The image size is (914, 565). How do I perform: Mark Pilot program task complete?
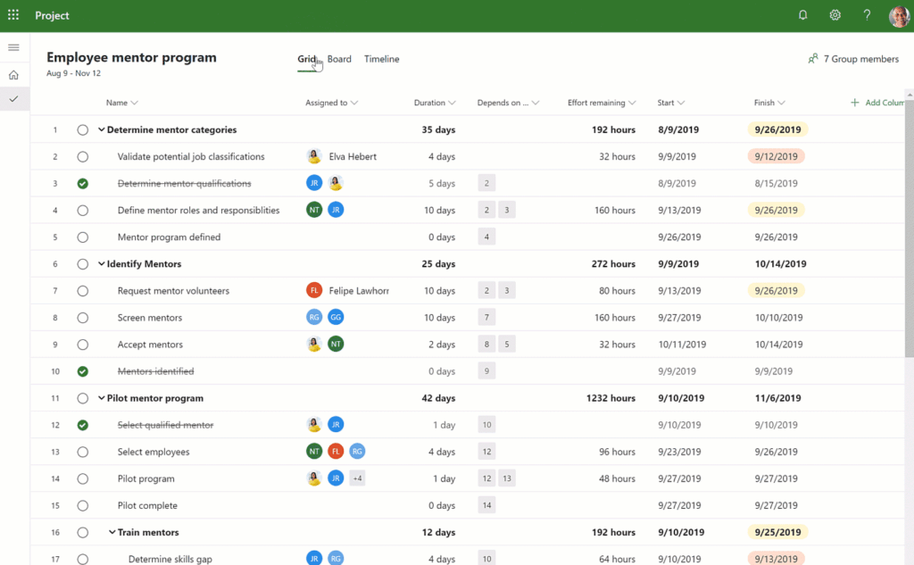pyautogui.click(x=83, y=478)
